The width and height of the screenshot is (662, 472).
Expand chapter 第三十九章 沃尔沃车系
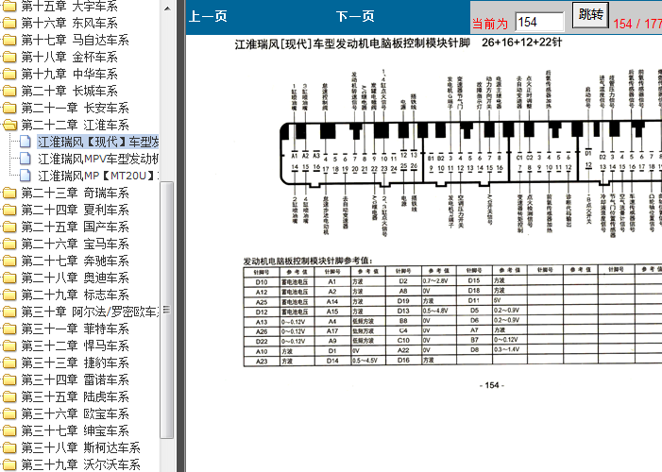click(80, 464)
